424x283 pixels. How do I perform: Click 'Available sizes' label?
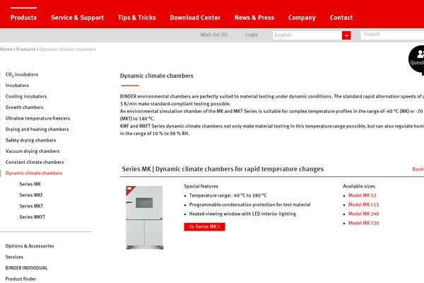[359, 186]
